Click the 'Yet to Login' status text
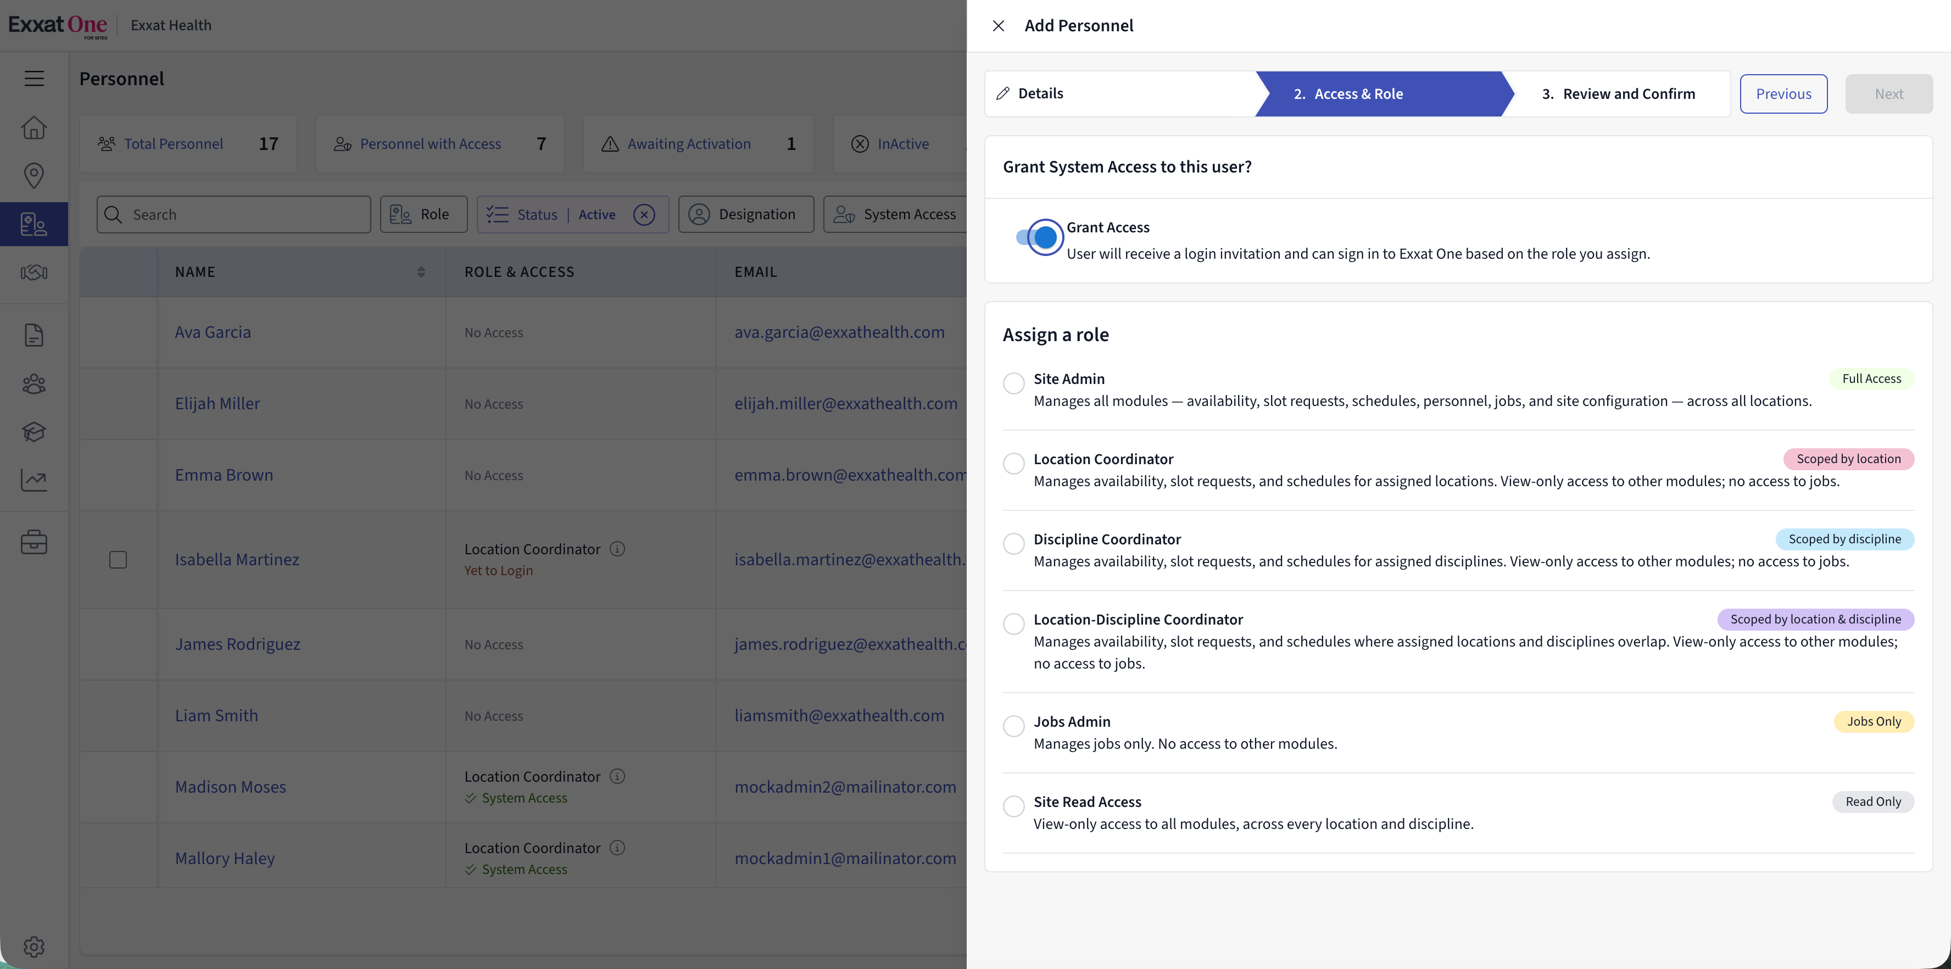1951x969 pixels. pos(498,571)
